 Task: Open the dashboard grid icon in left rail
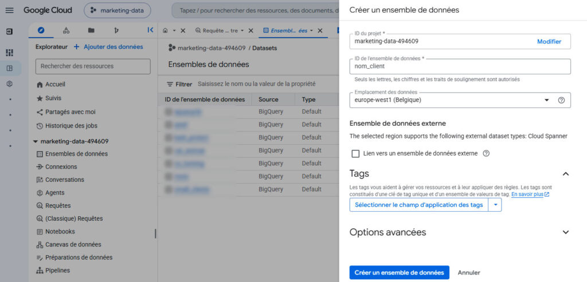coord(10,53)
